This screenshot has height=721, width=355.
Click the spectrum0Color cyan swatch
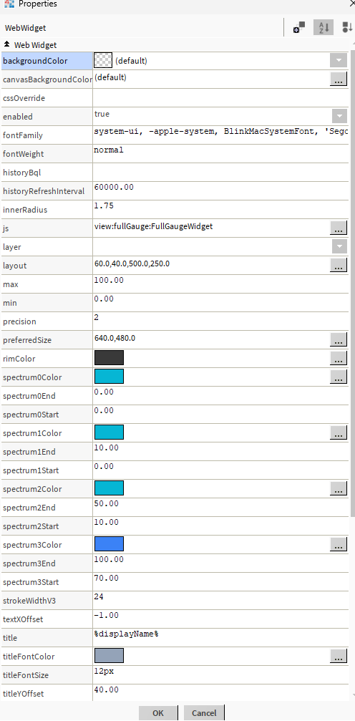point(109,376)
